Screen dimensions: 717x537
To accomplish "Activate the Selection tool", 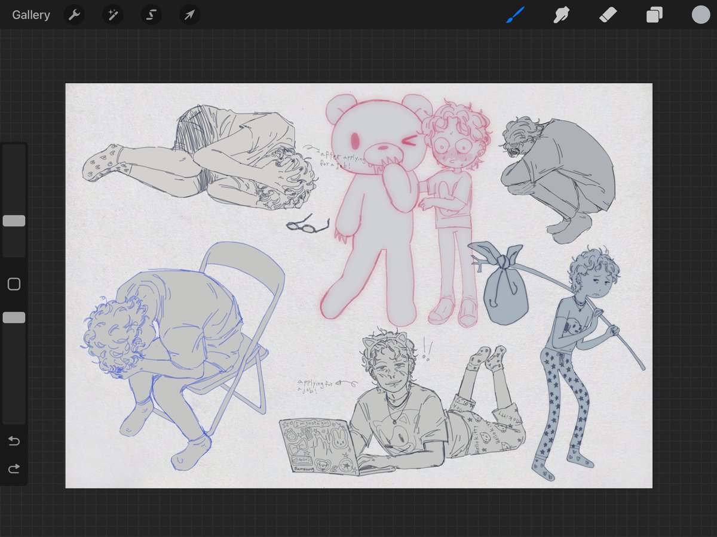I will click(x=151, y=15).
